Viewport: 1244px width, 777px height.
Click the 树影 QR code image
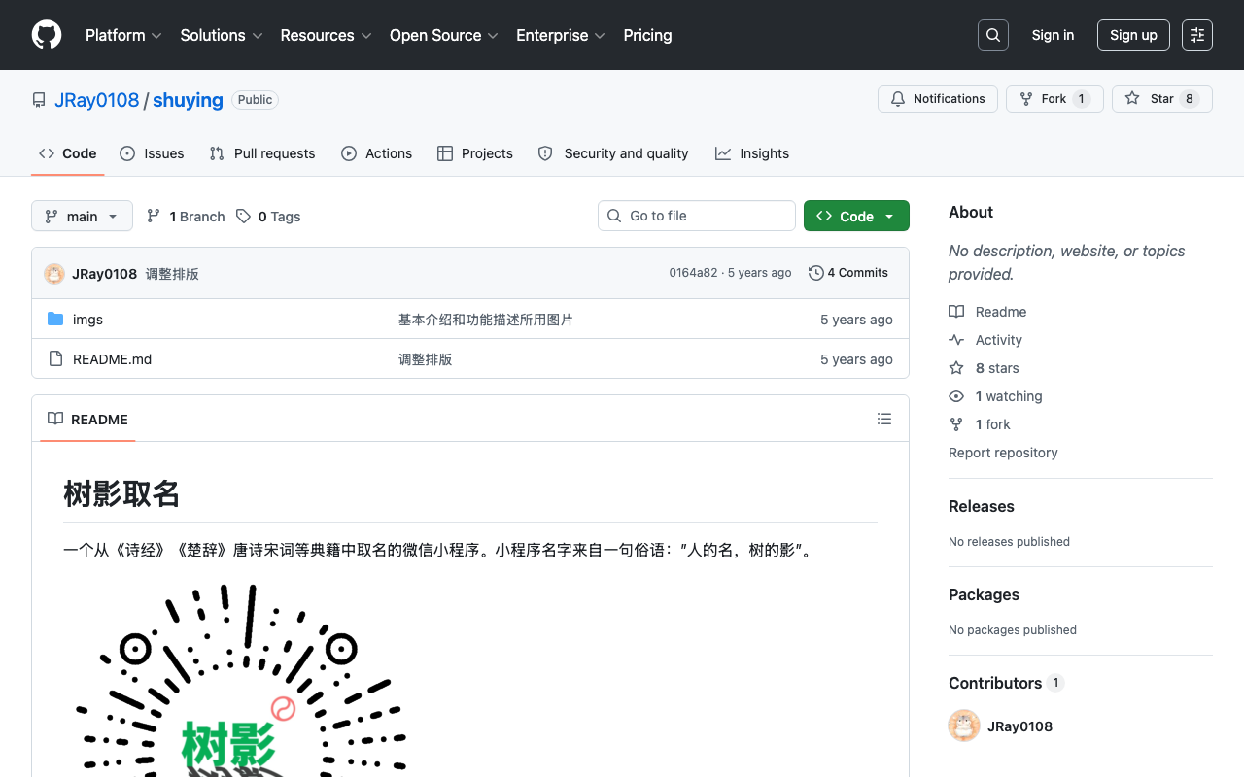point(242,680)
